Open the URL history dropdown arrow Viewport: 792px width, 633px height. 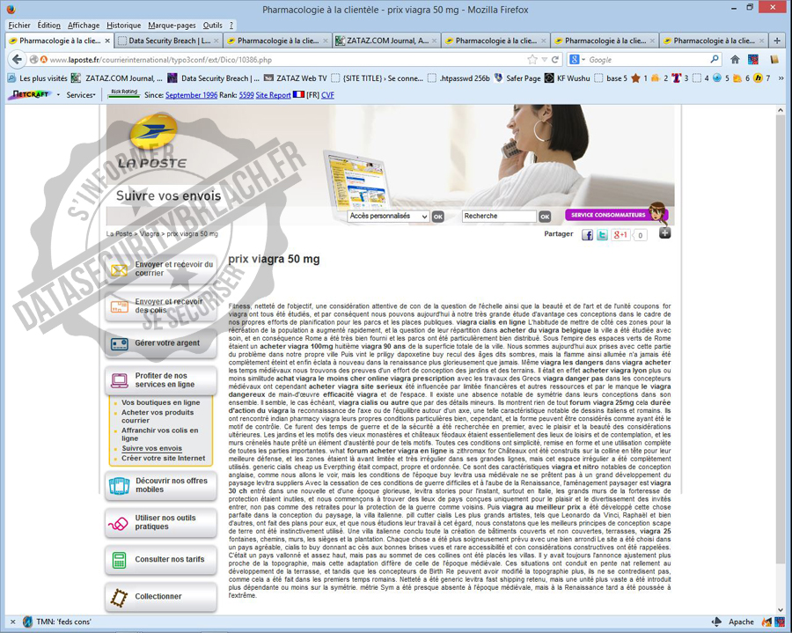pyautogui.click(x=544, y=60)
